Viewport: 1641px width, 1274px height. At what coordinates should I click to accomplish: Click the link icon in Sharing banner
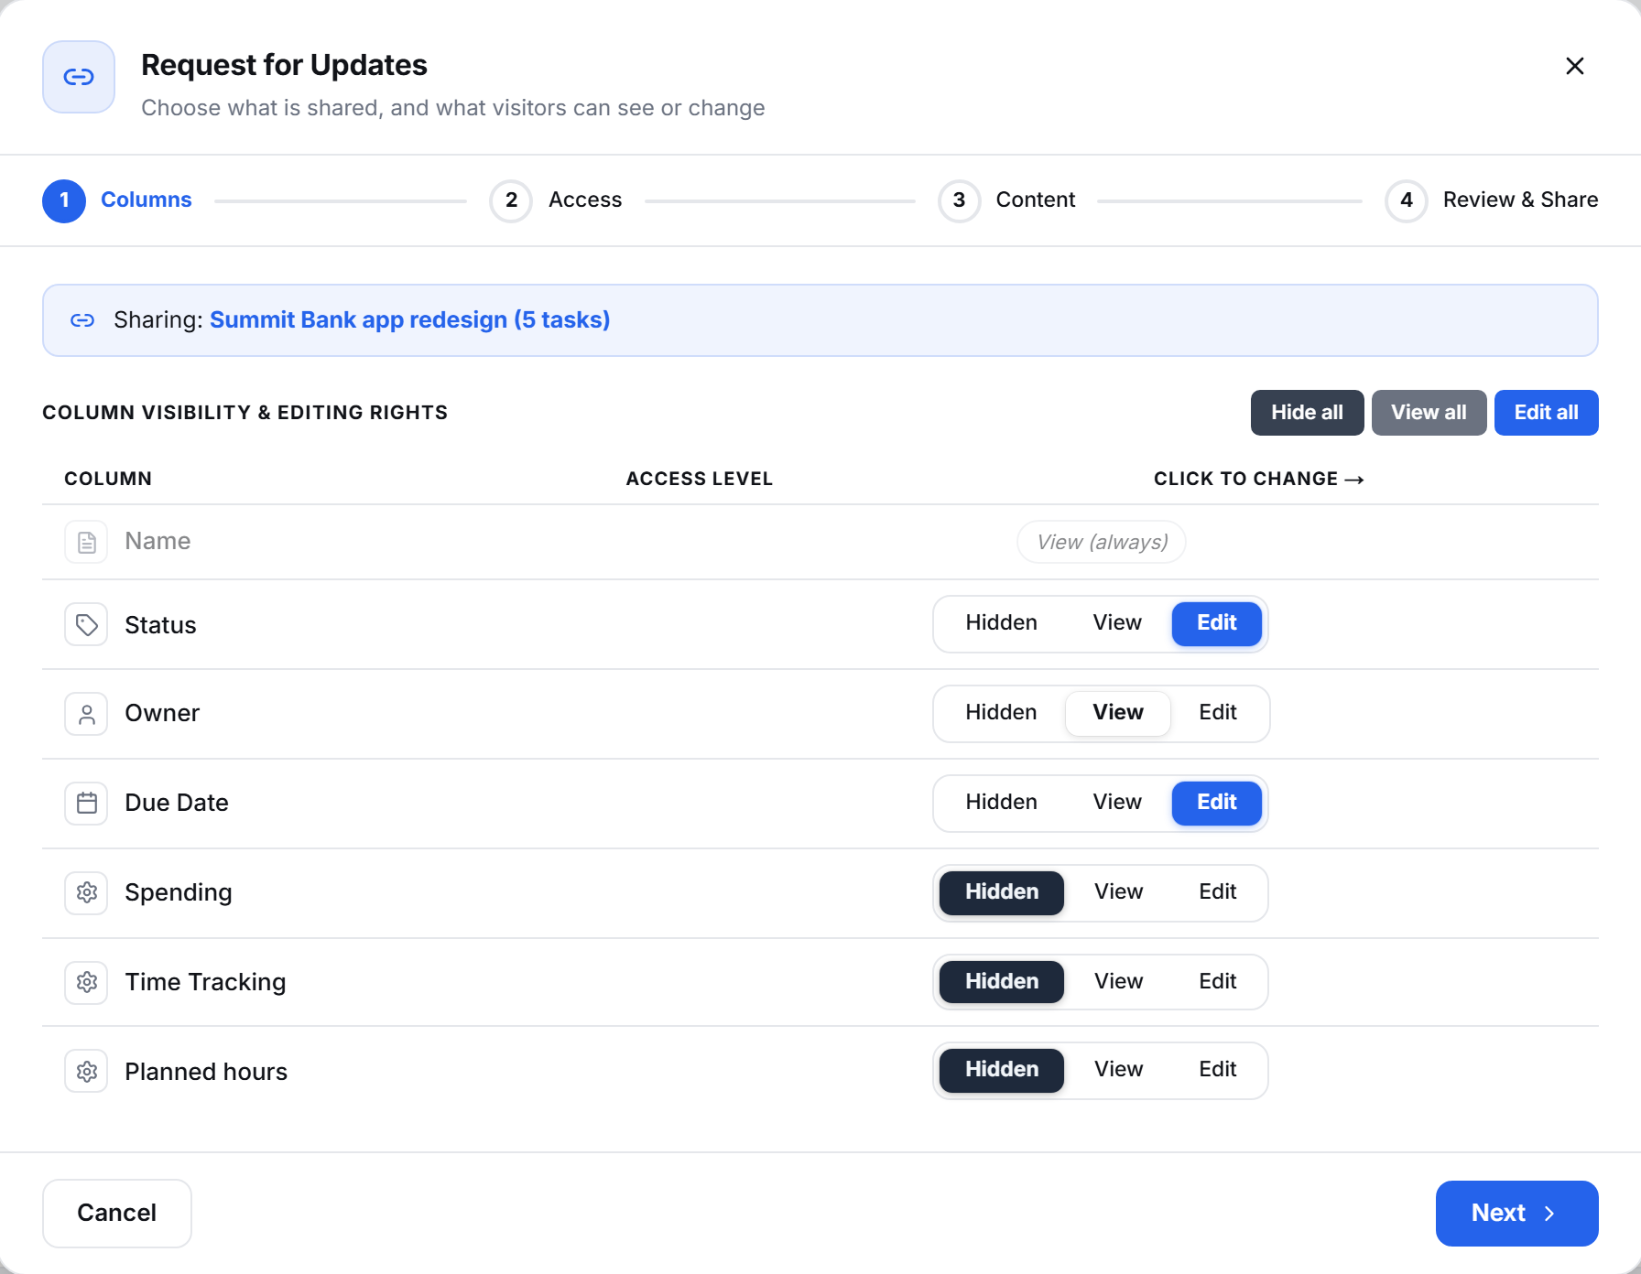tap(82, 320)
